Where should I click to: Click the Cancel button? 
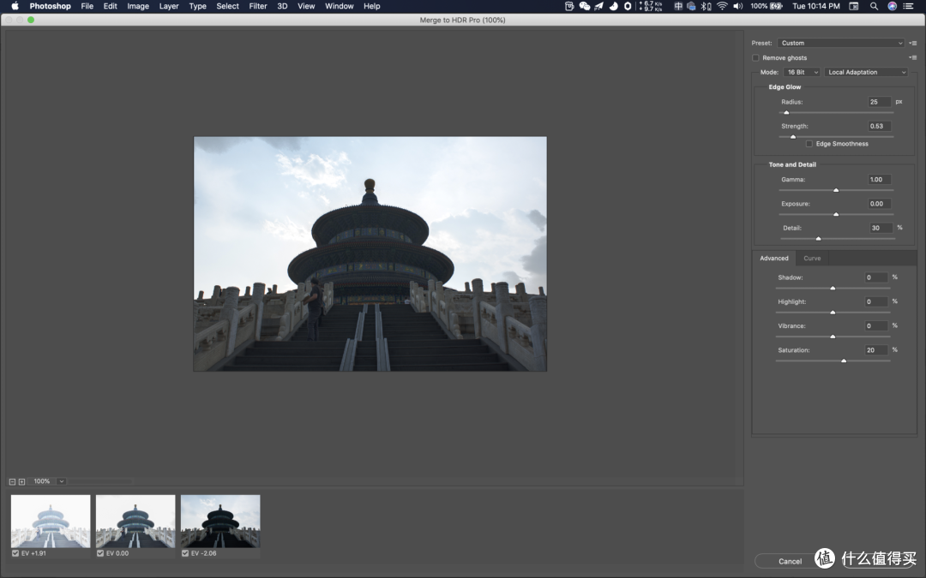[790, 562]
